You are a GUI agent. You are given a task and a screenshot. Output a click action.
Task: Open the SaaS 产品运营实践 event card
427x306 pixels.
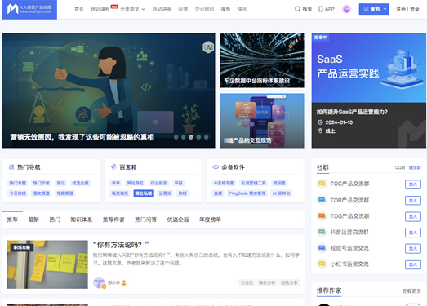(369, 91)
